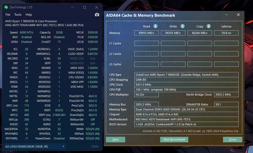The width and height of the screenshot is (253, 153).
Task: Click the tREFI value 65535
Action: tap(59, 110)
